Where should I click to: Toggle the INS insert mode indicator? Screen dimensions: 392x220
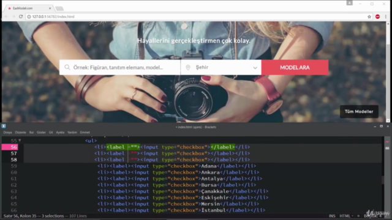[x=332, y=216]
